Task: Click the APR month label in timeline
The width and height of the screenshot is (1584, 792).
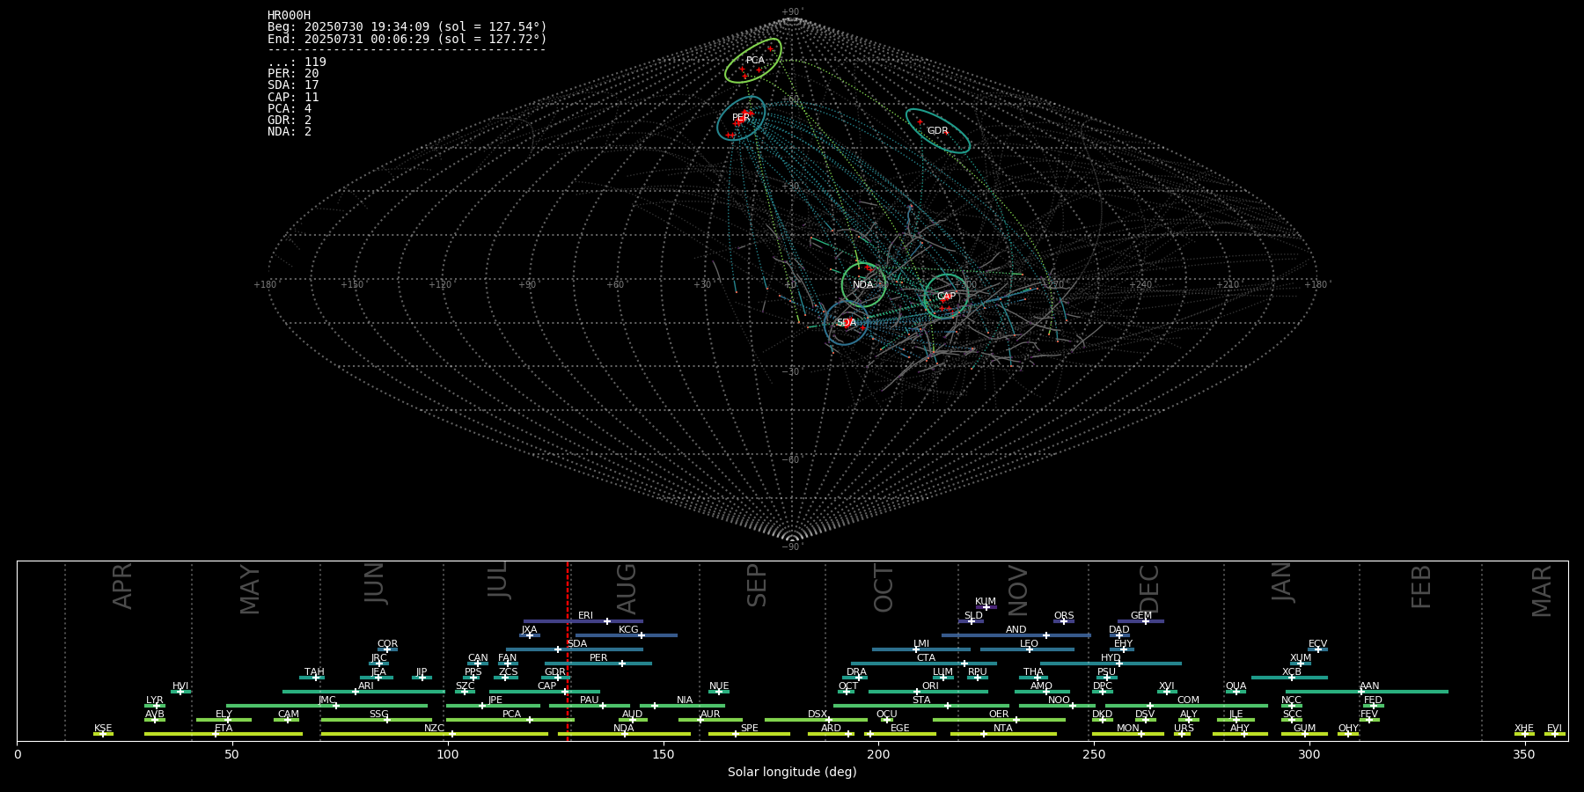Action: point(123,586)
